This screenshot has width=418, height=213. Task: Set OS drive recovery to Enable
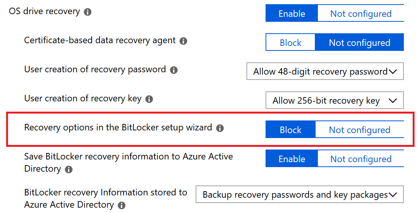tap(292, 13)
